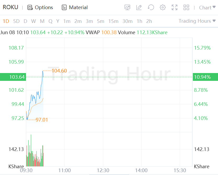Choose the 15m interval
This screenshot has width=218, height=175.
coord(113,21)
